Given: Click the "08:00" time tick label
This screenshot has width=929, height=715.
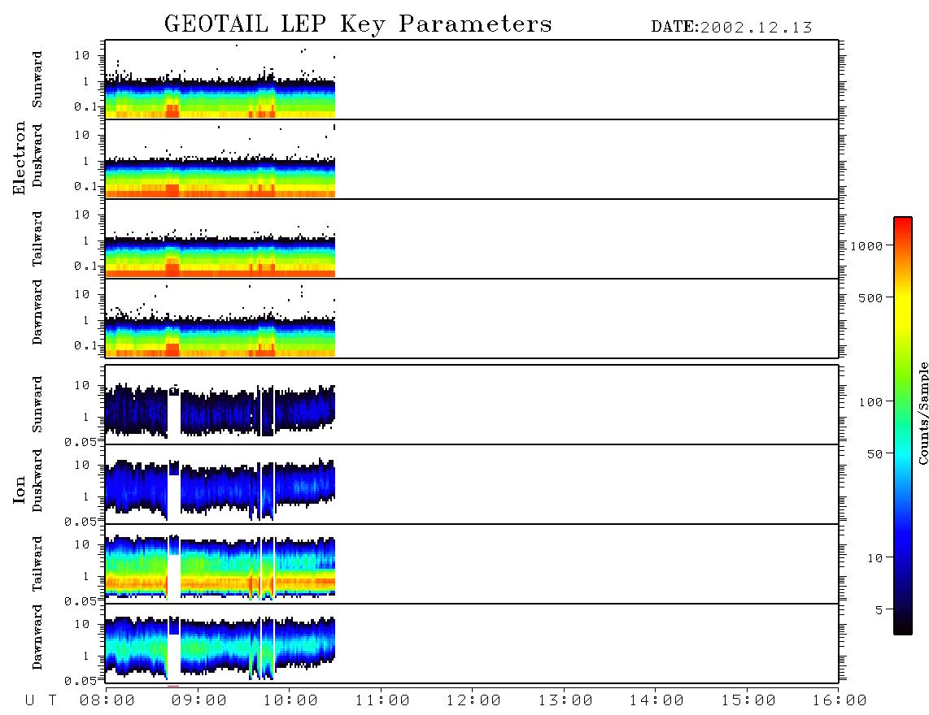Looking at the screenshot, I should coord(107,701).
